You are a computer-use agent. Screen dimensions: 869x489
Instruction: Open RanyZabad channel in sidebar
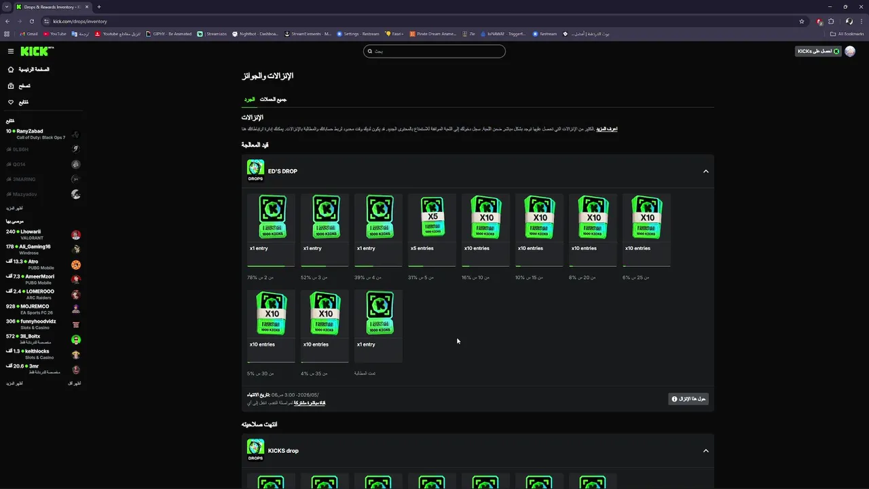tap(43, 134)
